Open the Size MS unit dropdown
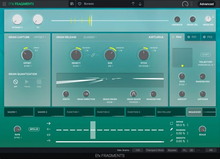 tap(111, 66)
